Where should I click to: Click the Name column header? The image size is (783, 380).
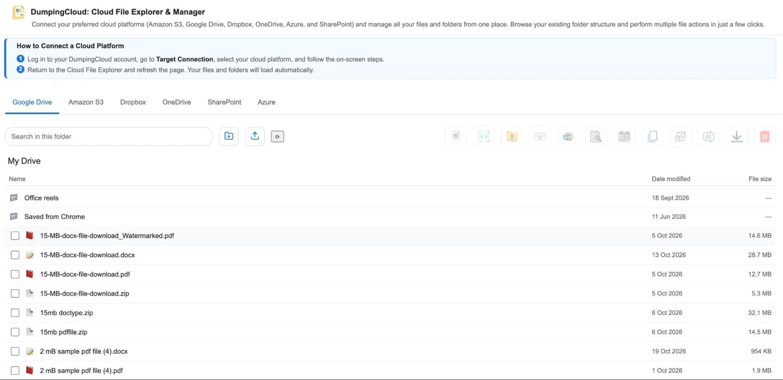click(17, 179)
